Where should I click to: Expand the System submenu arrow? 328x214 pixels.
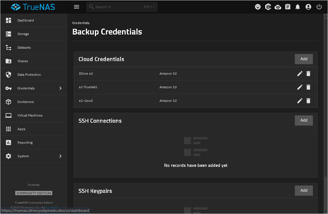tap(60, 156)
